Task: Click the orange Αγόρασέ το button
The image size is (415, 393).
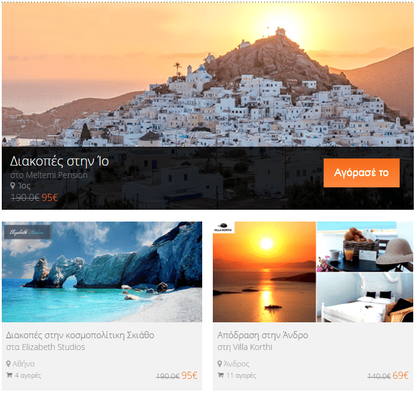Action: (x=361, y=173)
